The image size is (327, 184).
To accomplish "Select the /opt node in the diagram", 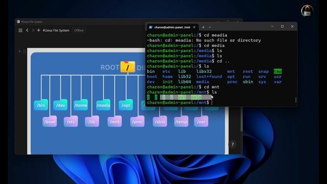I will (x=126, y=105).
